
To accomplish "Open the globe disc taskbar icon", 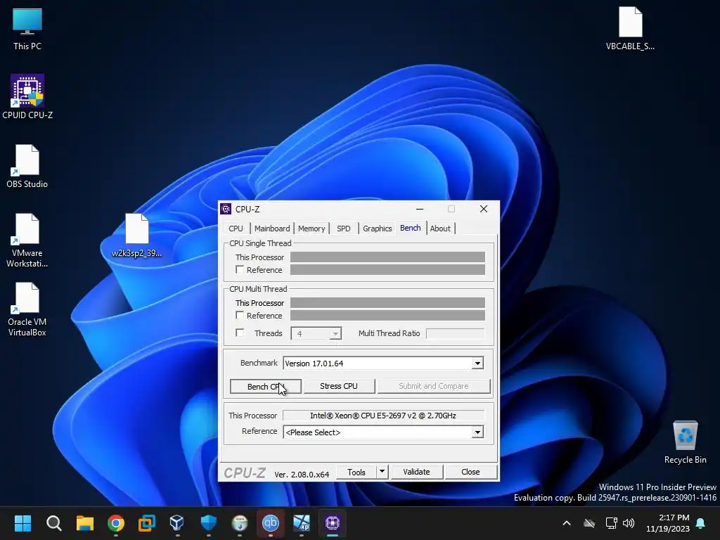I will (x=240, y=522).
